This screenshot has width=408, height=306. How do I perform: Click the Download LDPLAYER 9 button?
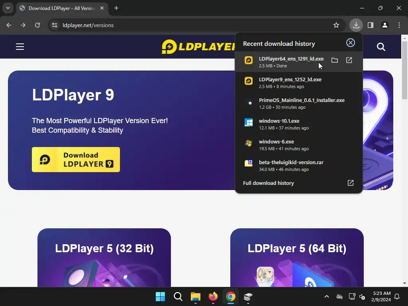[x=76, y=159]
